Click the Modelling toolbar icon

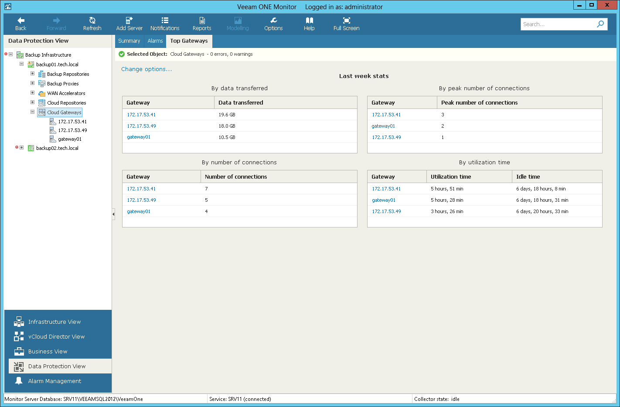238,20
